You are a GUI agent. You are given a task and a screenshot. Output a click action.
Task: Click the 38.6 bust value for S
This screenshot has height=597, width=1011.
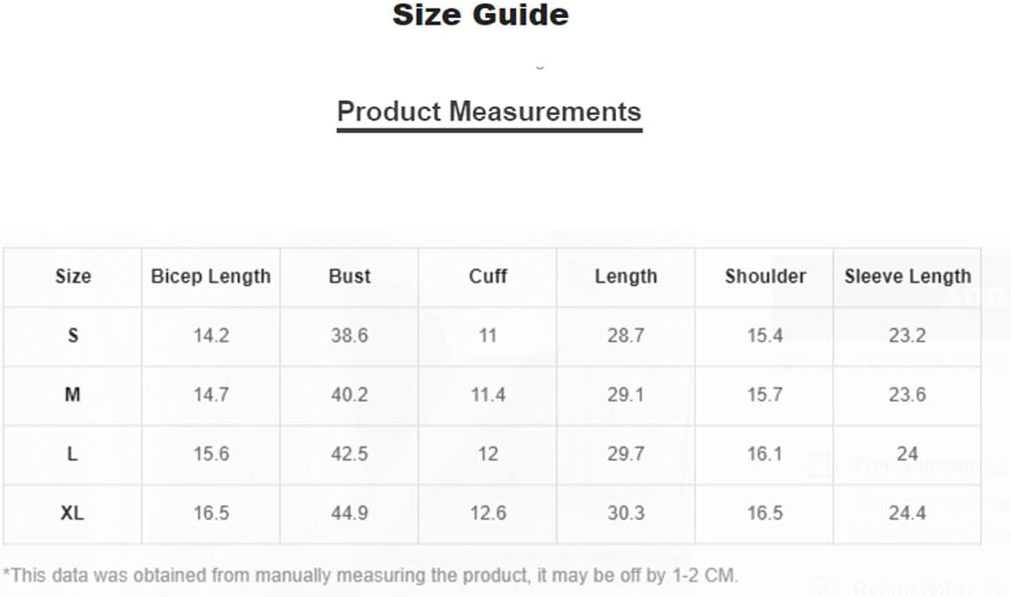click(350, 336)
